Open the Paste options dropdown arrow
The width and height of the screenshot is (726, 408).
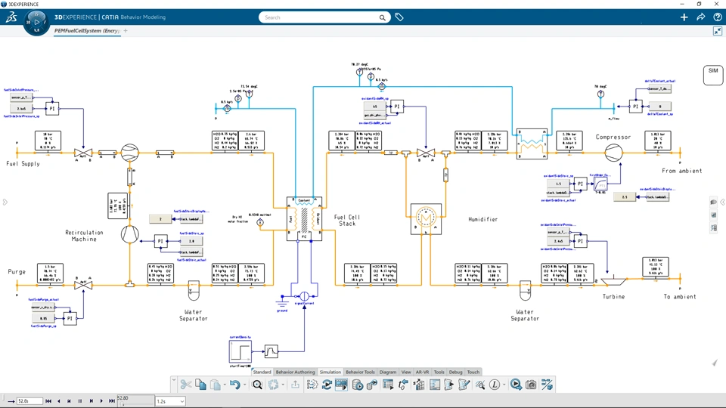click(225, 385)
